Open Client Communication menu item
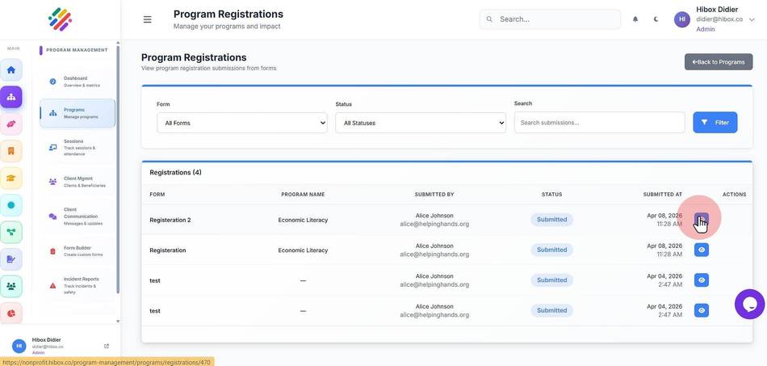This screenshot has height=366, width=767. pyautogui.click(x=78, y=217)
